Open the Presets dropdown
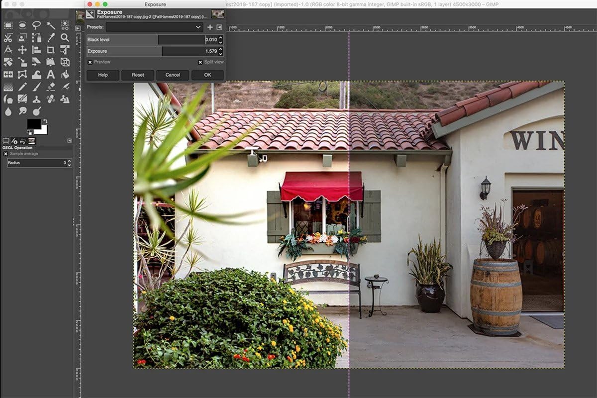 (x=154, y=27)
